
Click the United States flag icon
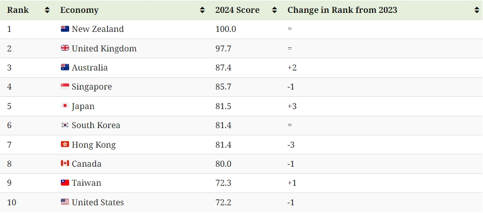[x=65, y=202]
